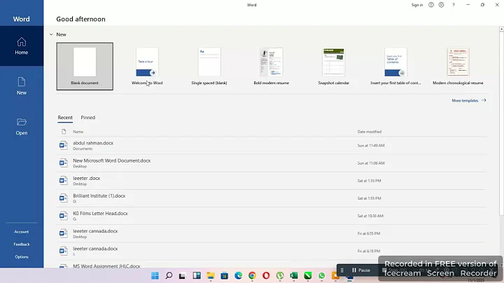
Task: Click Sign in in the title bar
Action: [x=417, y=5]
